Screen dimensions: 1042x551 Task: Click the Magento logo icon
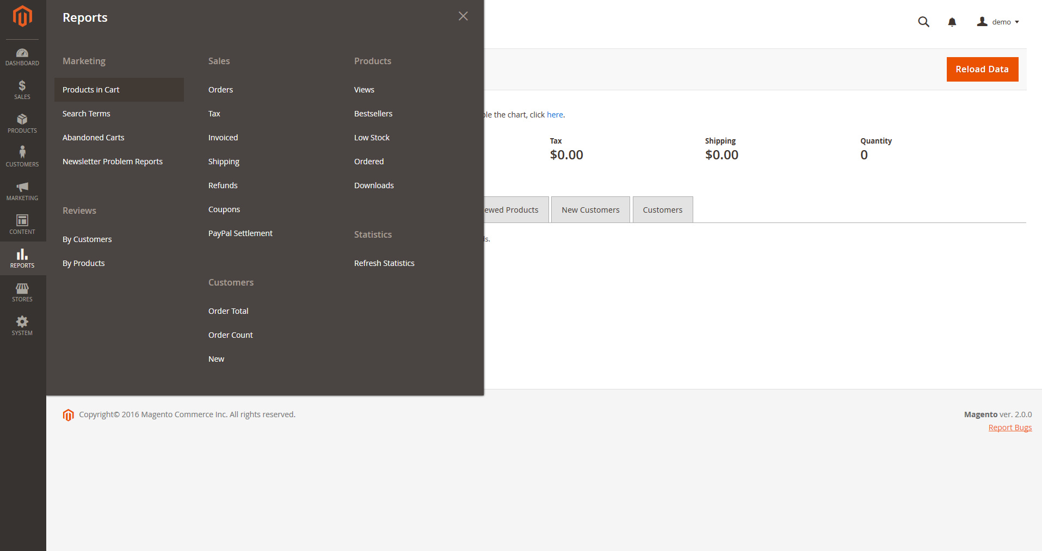(22, 16)
